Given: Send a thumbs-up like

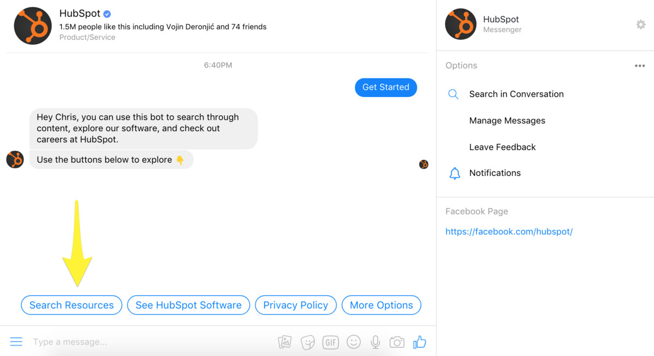Looking at the screenshot, I should point(419,342).
